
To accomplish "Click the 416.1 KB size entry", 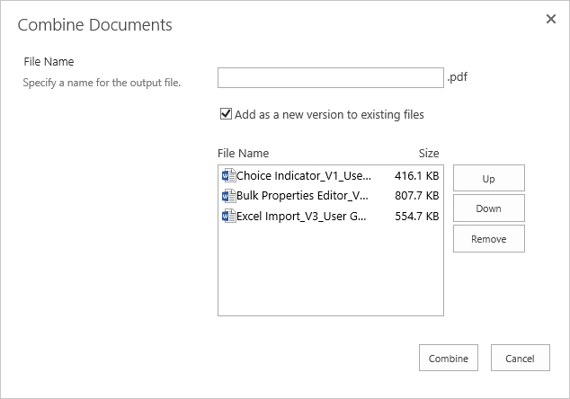I will (416, 176).
